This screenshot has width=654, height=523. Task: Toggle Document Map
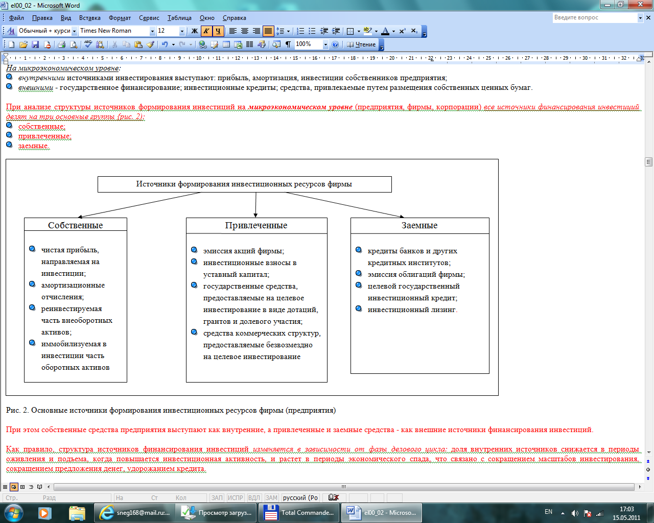[x=276, y=44]
